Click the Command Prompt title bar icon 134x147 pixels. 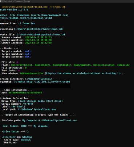pyautogui.click(x=1, y=1)
